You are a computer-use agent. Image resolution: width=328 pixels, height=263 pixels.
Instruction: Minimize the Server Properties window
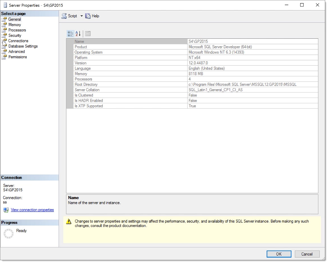[287, 5]
